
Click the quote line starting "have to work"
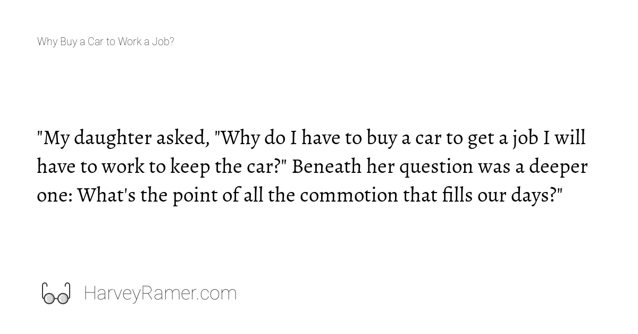click(312, 167)
